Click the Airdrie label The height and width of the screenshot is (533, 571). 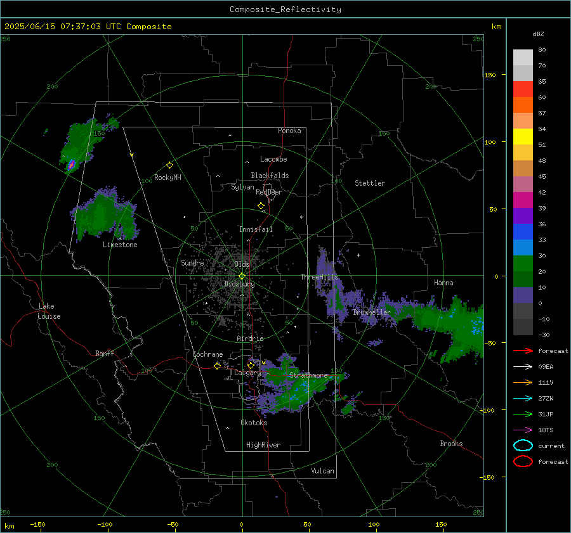pos(250,338)
